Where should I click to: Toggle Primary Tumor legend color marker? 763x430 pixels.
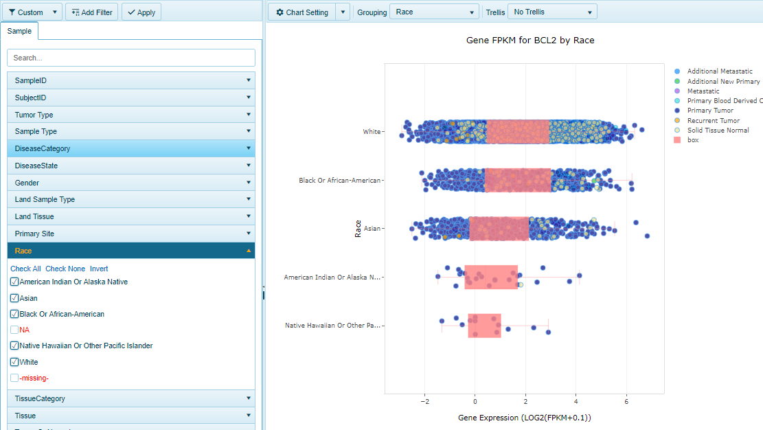pos(677,111)
